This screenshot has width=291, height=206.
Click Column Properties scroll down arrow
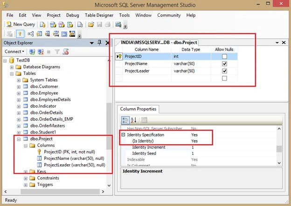279,163
